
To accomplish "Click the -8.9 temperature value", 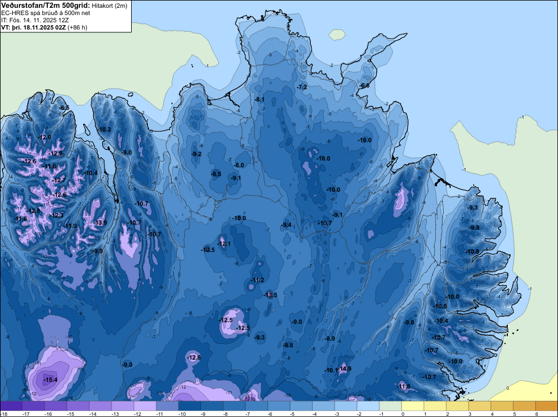I will (330, 338).
